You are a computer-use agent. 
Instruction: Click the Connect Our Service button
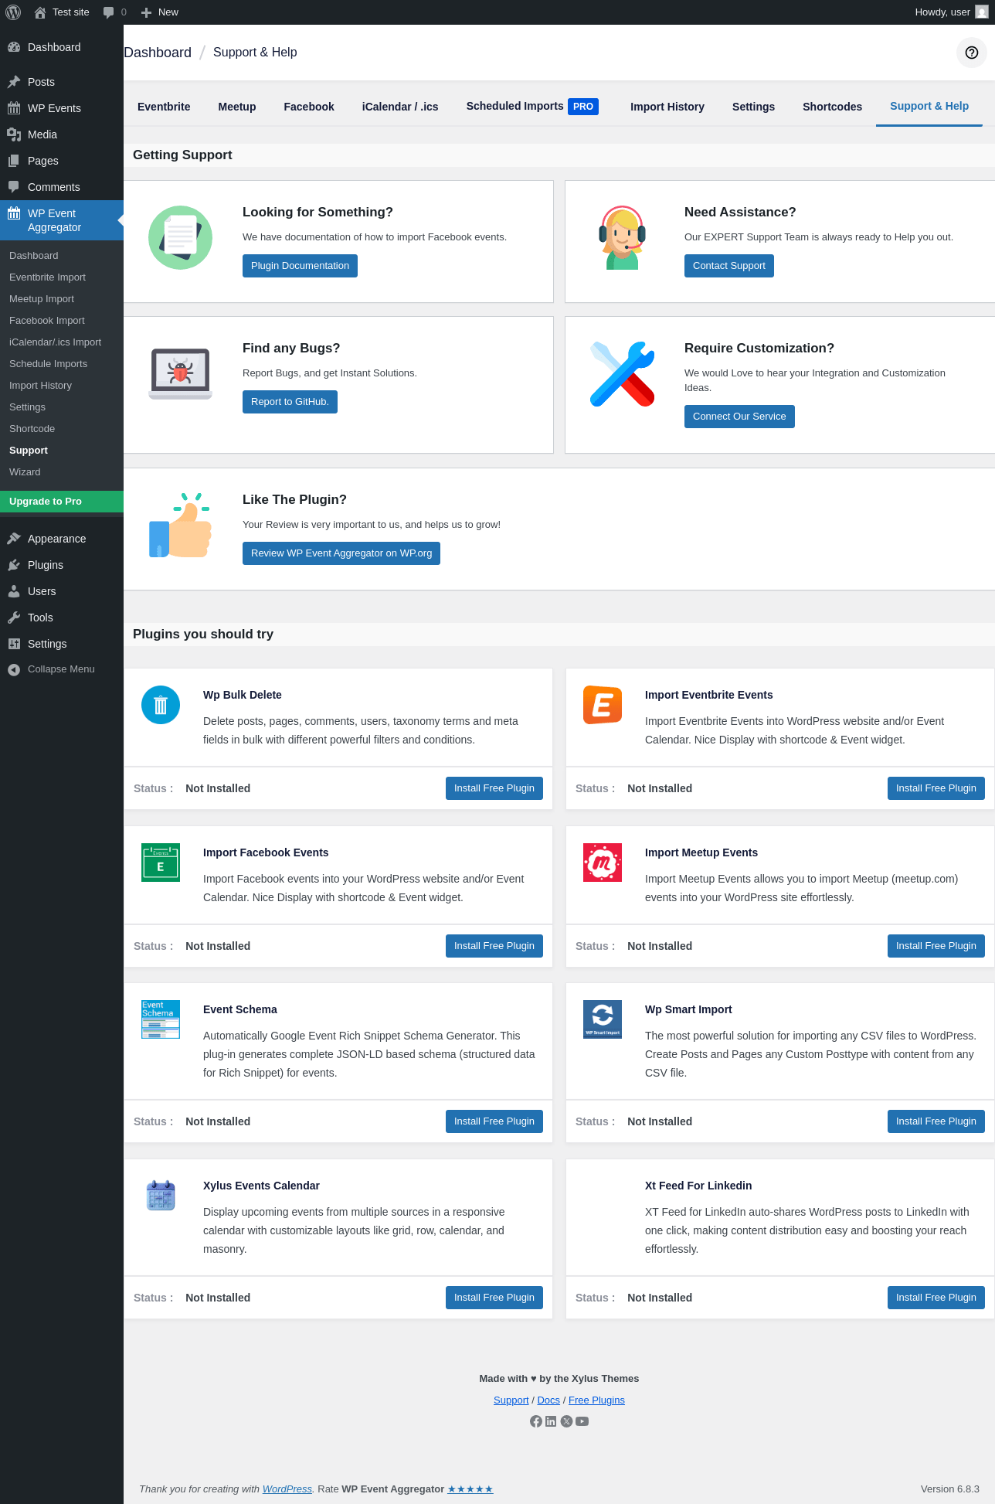(x=739, y=417)
